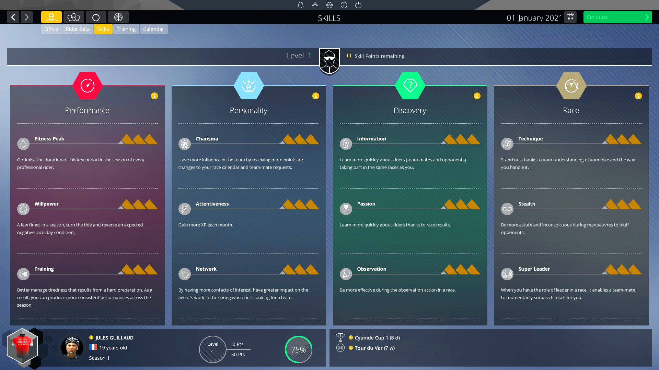Click the Training skill icon
Screen dimensions: 659x370
point(23,274)
